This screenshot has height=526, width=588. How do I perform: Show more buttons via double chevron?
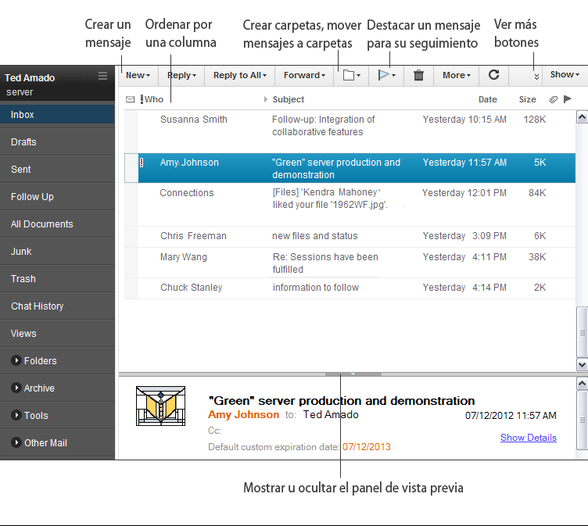tap(536, 76)
